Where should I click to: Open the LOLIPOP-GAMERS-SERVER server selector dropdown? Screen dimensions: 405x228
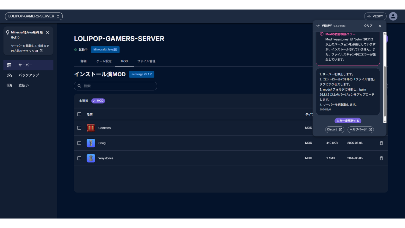[34, 16]
